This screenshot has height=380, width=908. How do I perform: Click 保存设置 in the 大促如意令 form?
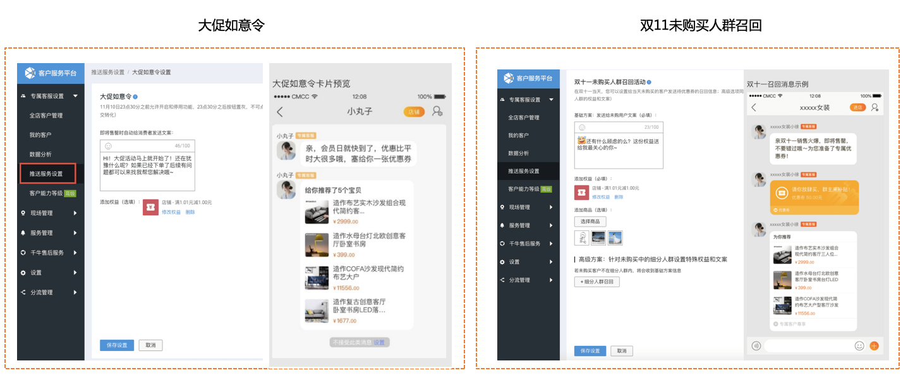point(117,345)
